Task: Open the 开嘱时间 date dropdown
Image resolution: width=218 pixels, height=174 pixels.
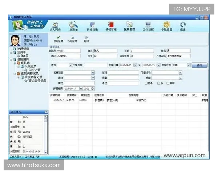Action: click(x=81, y=88)
